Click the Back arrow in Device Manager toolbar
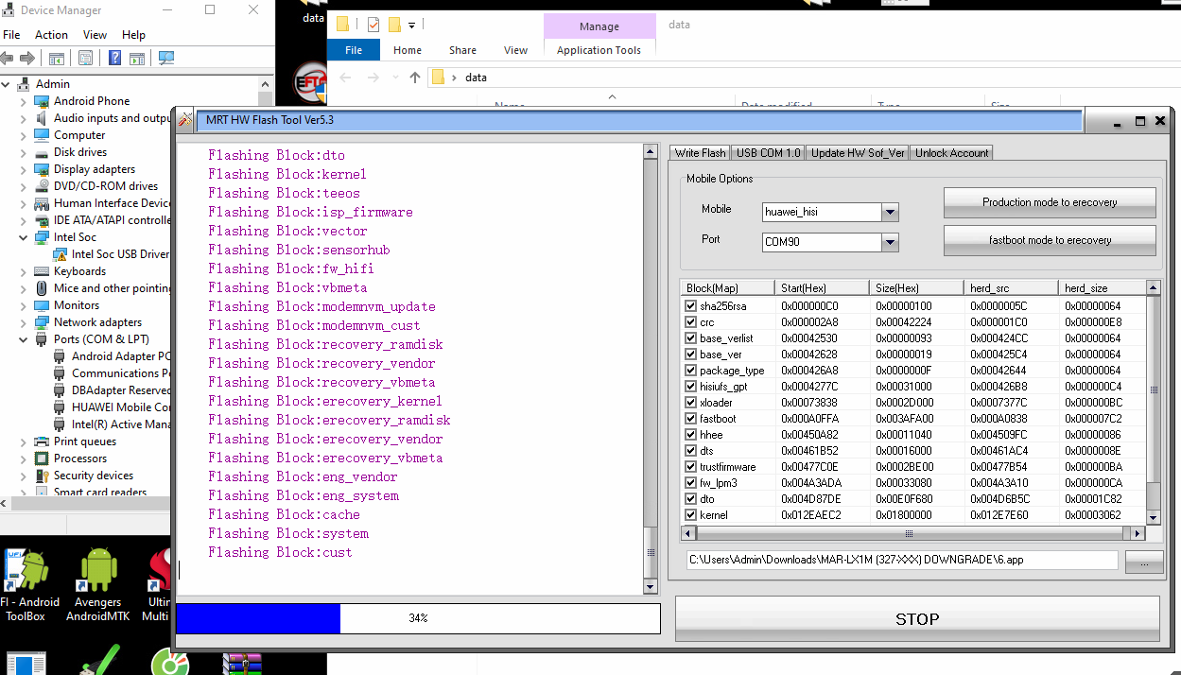 coord(8,59)
